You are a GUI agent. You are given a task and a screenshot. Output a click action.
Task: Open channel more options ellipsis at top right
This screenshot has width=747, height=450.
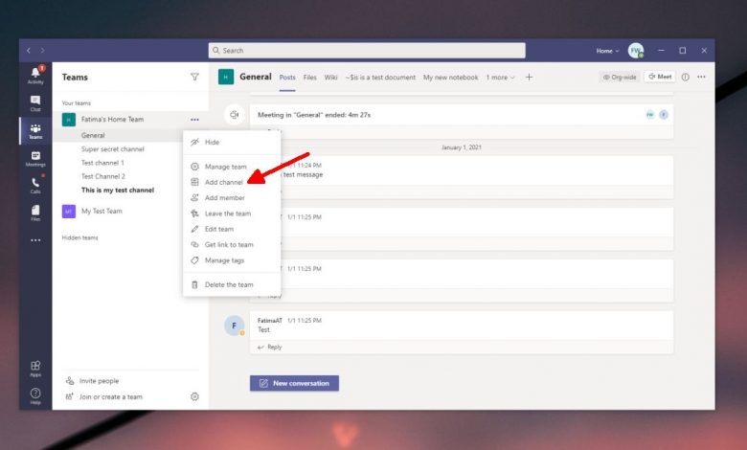701,77
